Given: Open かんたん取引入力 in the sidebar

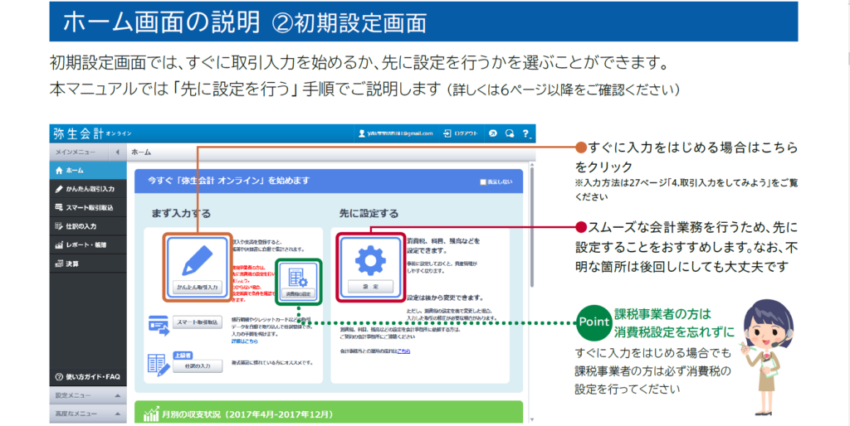Looking at the screenshot, I should (88, 189).
